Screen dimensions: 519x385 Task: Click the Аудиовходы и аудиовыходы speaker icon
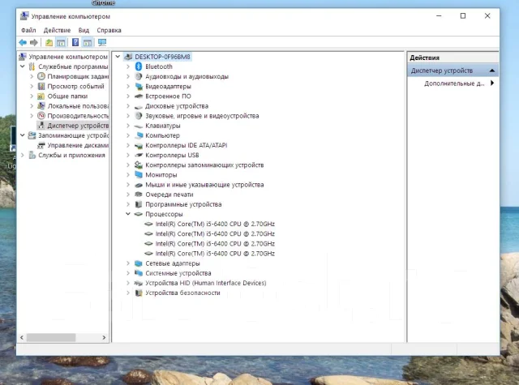tap(139, 76)
